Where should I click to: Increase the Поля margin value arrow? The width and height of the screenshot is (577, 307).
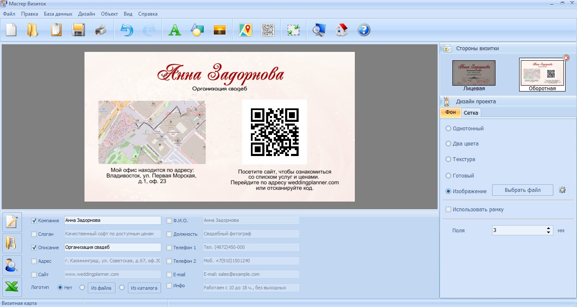click(x=549, y=228)
